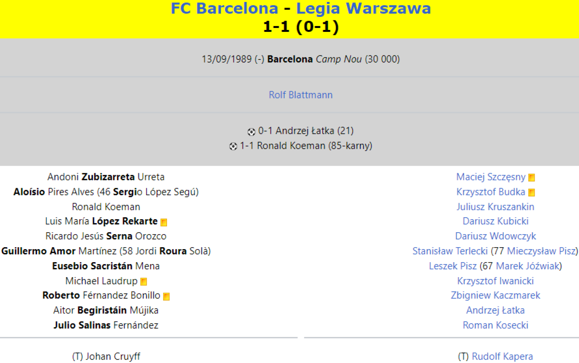Click yellow card icon next to Michael Laudrup
Viewport: 579px width, 363px height.
click(144, 281)
